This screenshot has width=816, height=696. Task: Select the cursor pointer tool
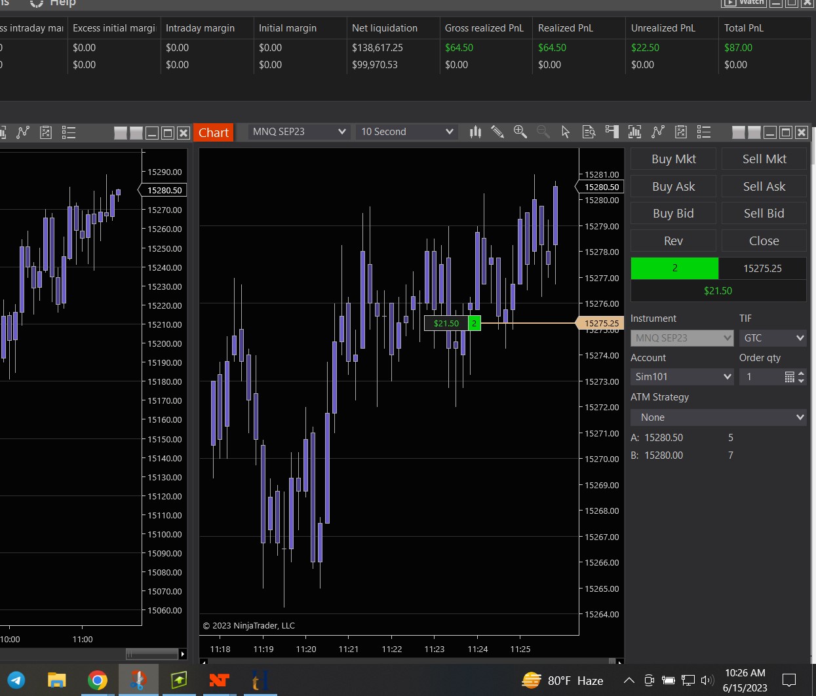click(x=566, y=132)
